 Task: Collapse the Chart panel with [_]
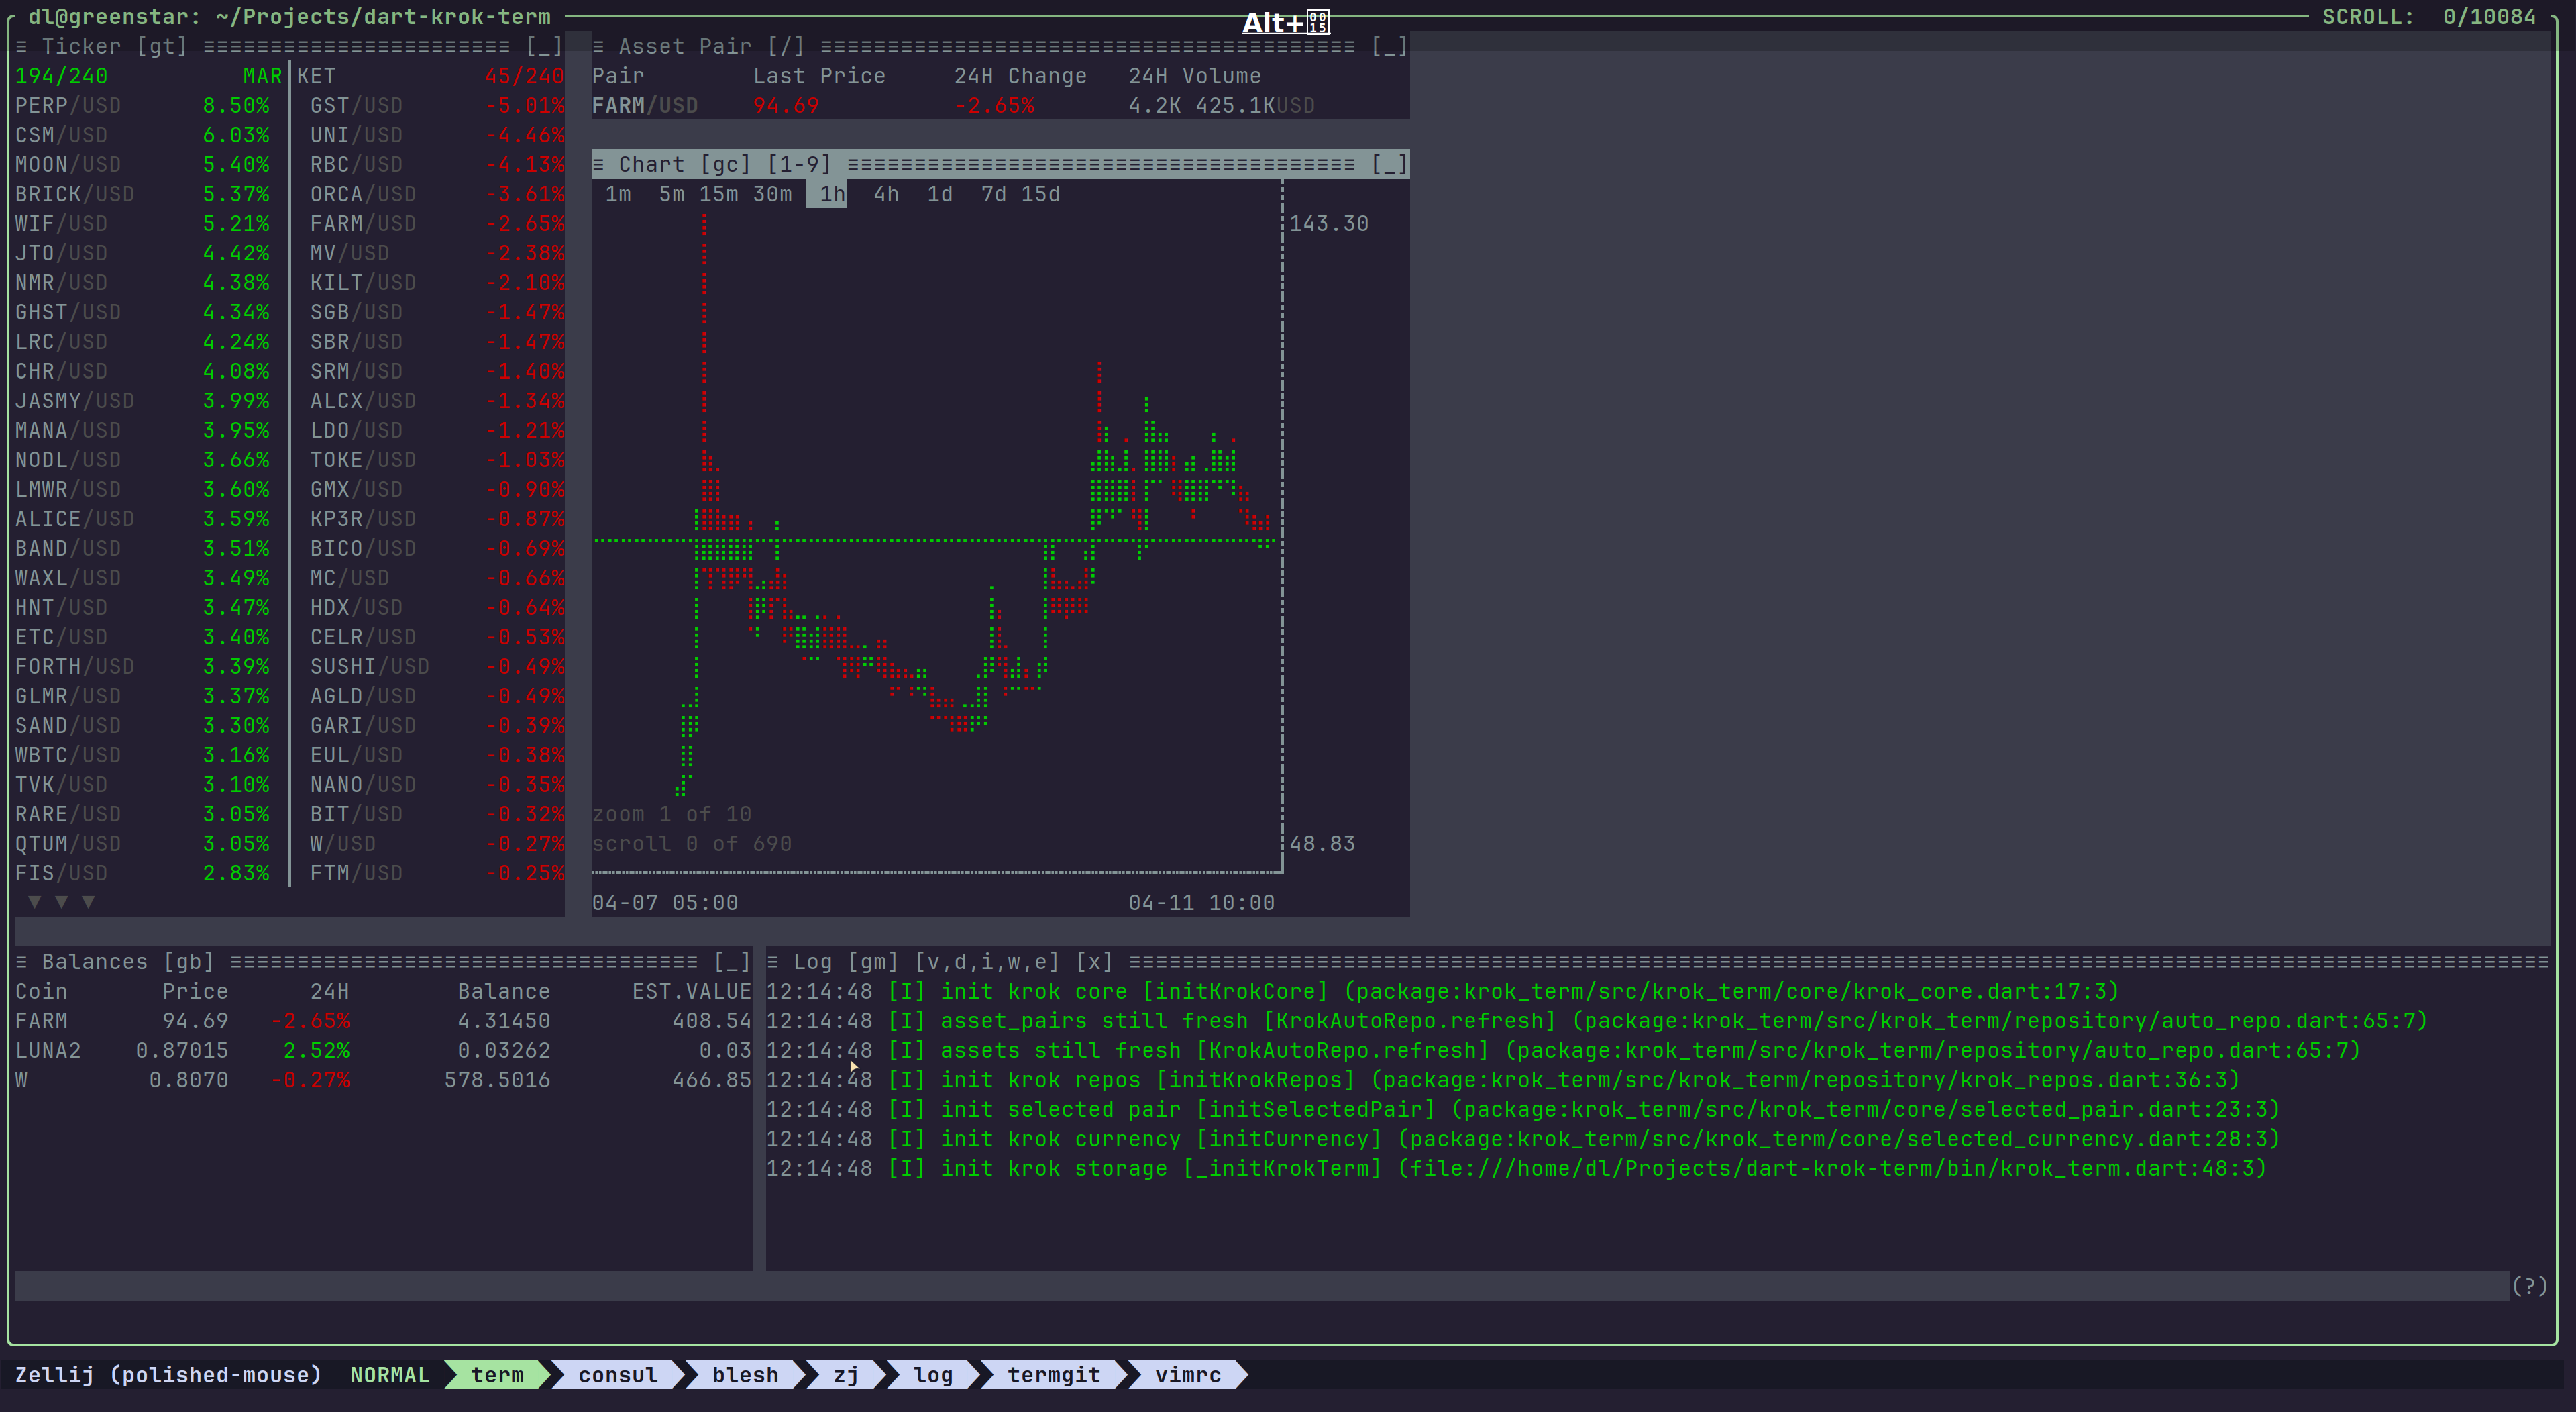(1389, 165)
